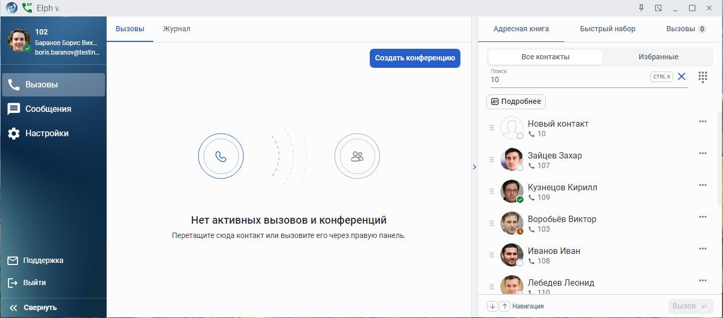
Task: Open more options for Воробьёв Виктор
Action: [703, 217]
